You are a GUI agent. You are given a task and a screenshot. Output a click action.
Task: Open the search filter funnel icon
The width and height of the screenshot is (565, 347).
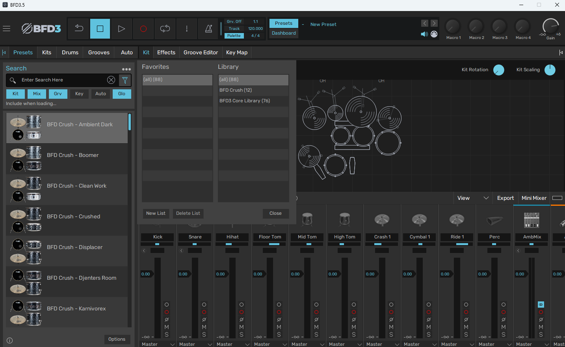pyautogui.click(x=125, y=80)
